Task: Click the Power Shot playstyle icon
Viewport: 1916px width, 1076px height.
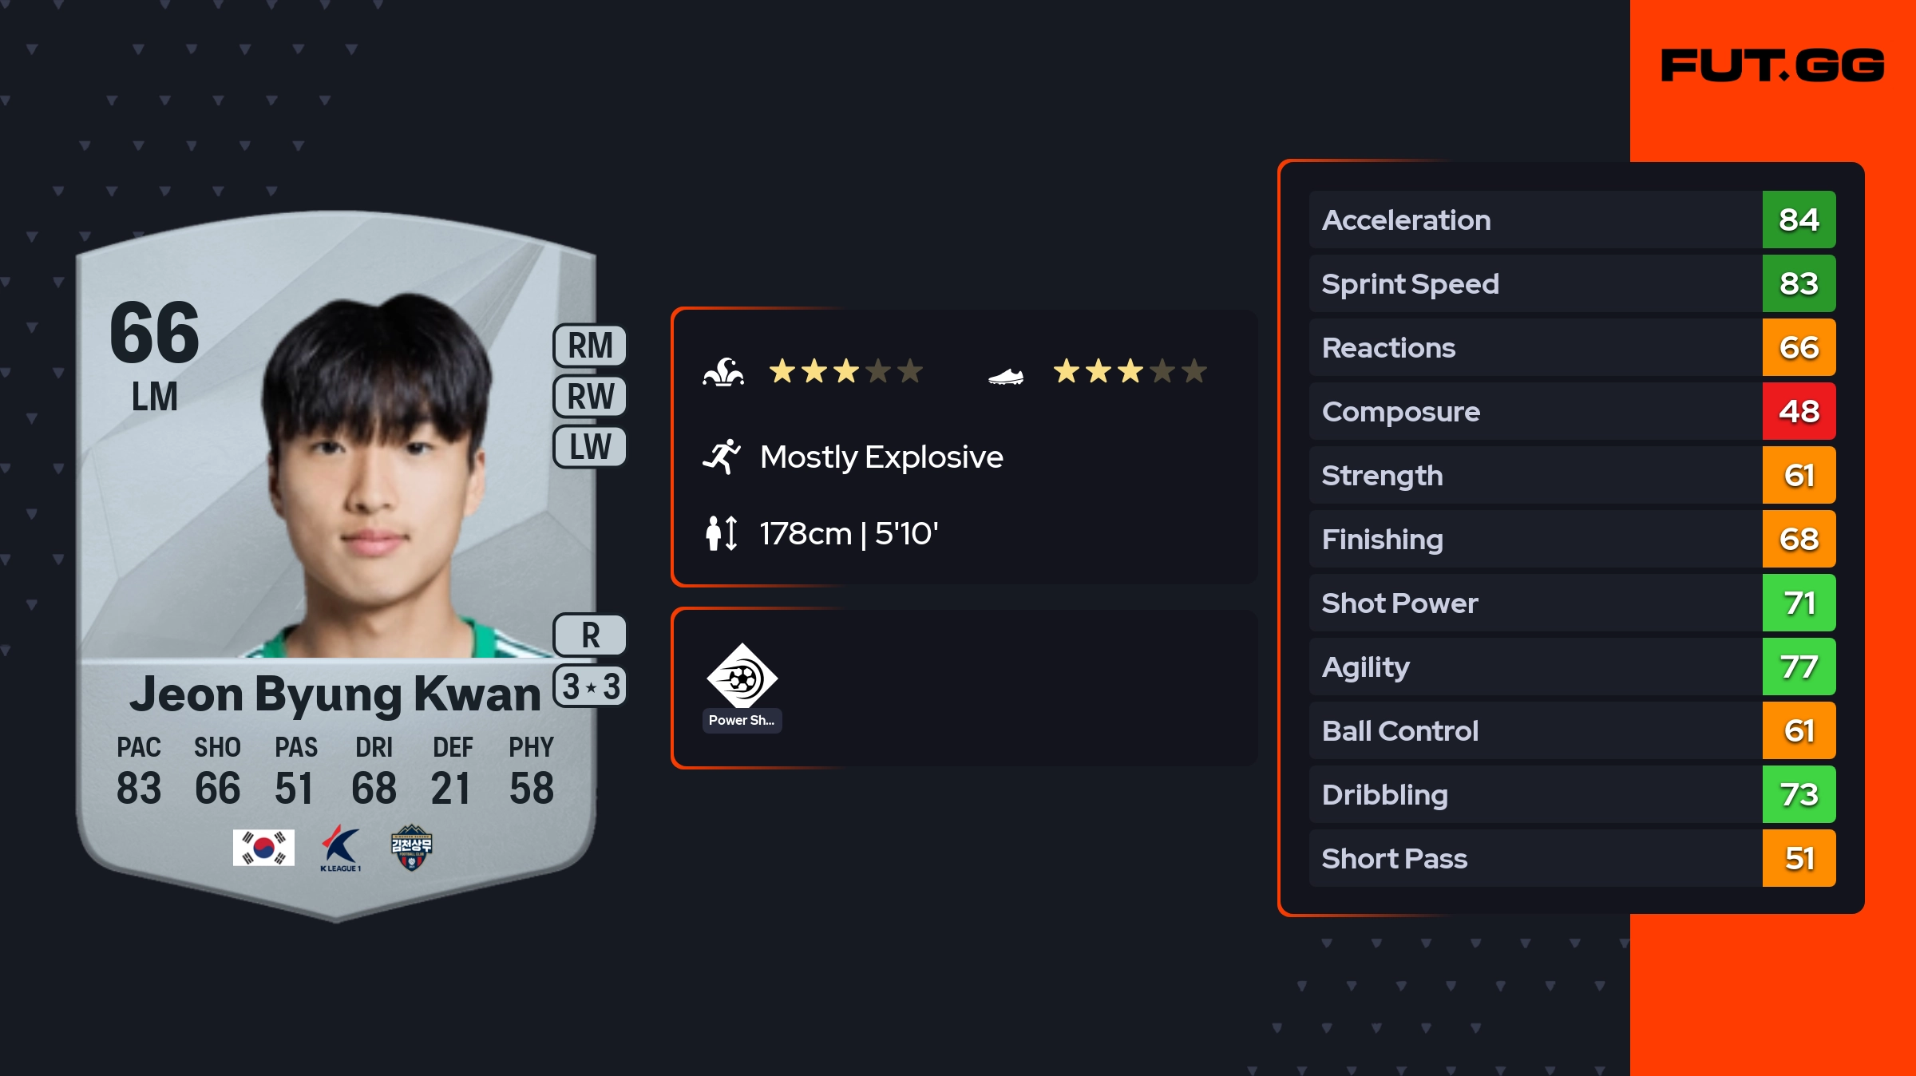Action: tap(742, 677)
